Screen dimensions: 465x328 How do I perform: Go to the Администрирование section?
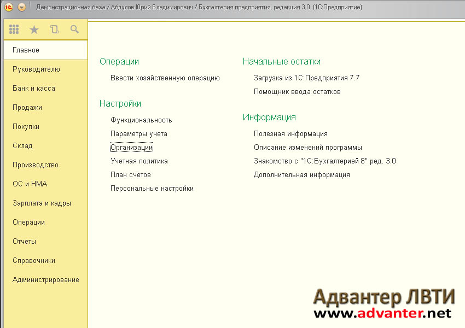45,279
